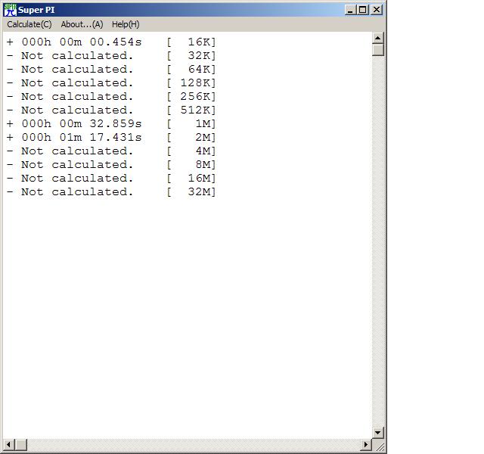Click the Not calculated 64K row

[x=111, y=69]
